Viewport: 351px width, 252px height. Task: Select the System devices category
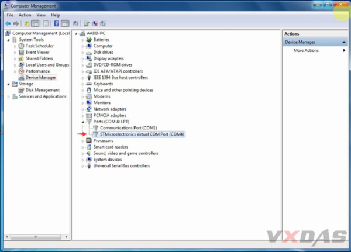(108, 160)
